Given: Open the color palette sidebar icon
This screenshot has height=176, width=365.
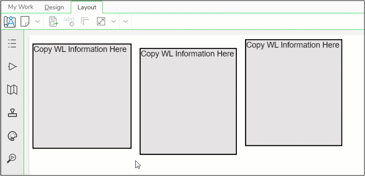Looking at the screenshot, I should click(12, 136).
